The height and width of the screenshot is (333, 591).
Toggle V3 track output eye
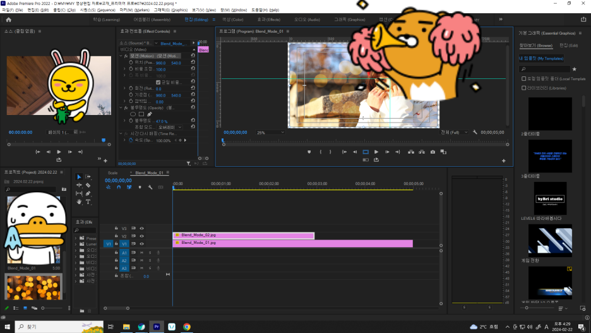coord(141,228)
